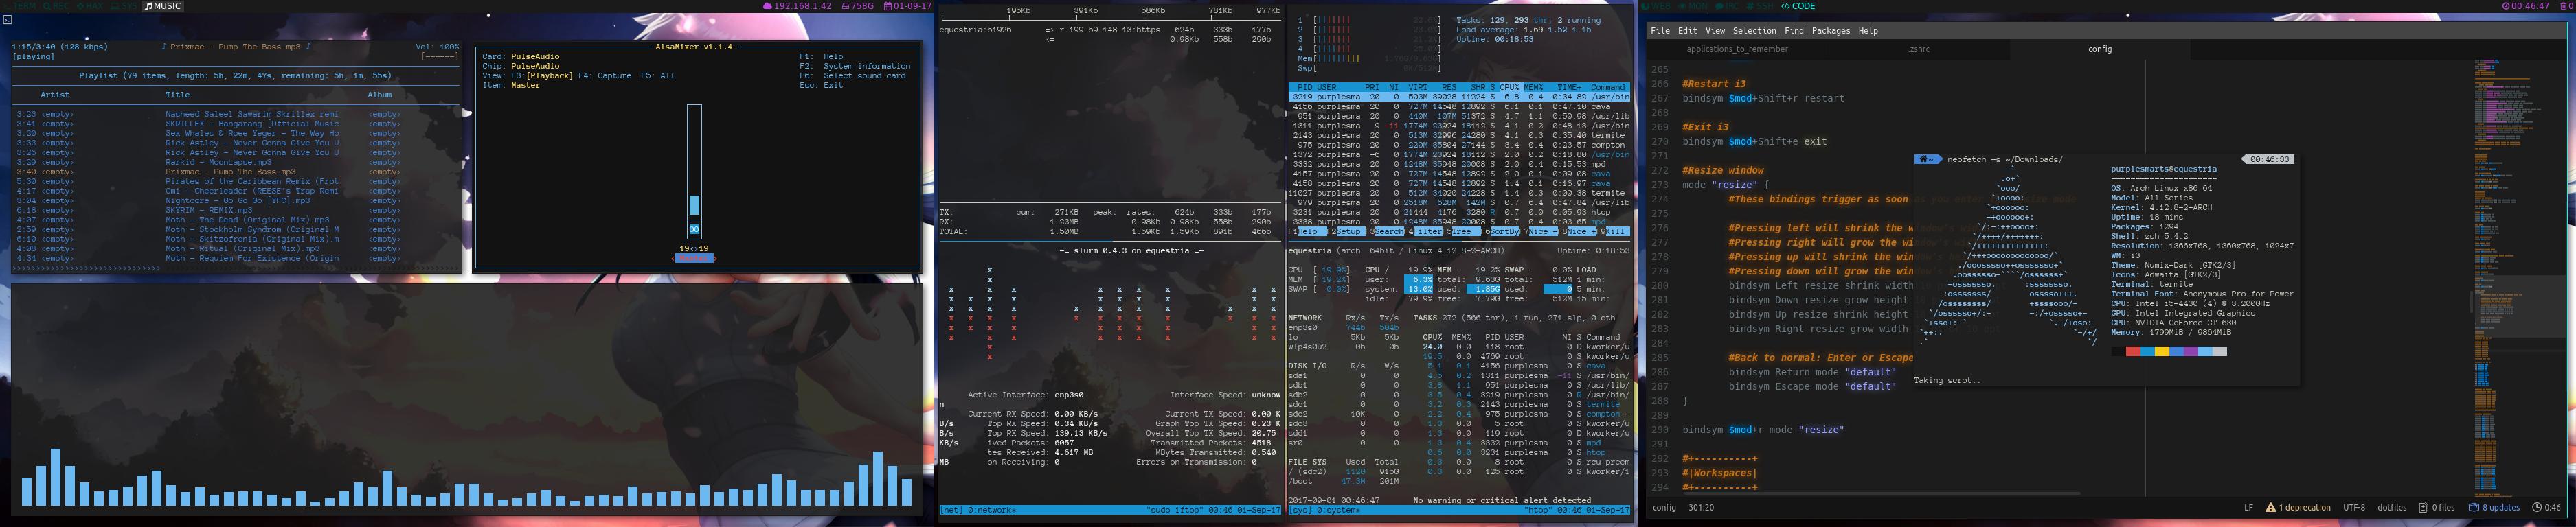Click the terminal icon below the TERM label
The height and width of the screenshot is (527, 2576).
(x=7, y=19)
